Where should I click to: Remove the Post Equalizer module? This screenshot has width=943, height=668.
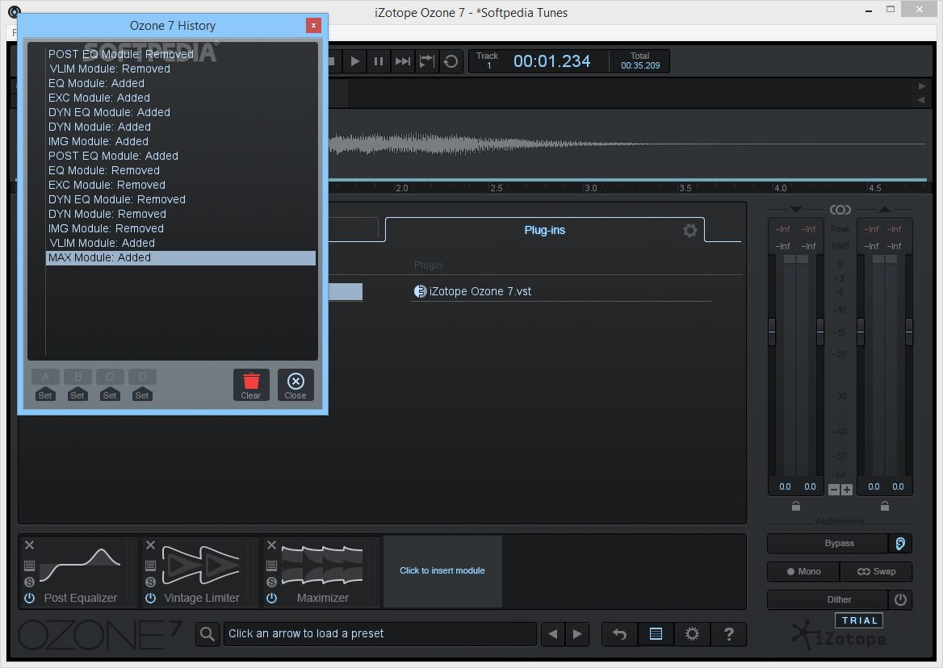click(x=29, y=545)
